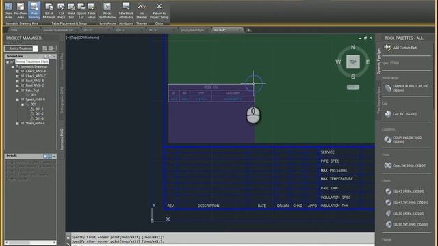
Task: Open the Amine Treatment project dropdown
Action: 35,49
